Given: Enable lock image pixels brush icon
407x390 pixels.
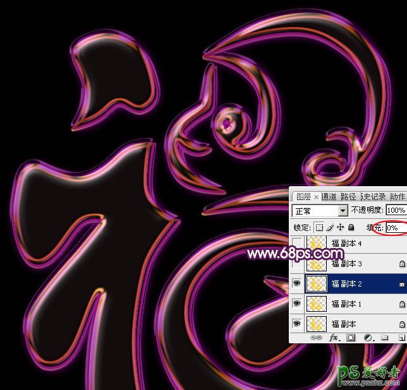Looking at the screenshot, I should point(330,227).
